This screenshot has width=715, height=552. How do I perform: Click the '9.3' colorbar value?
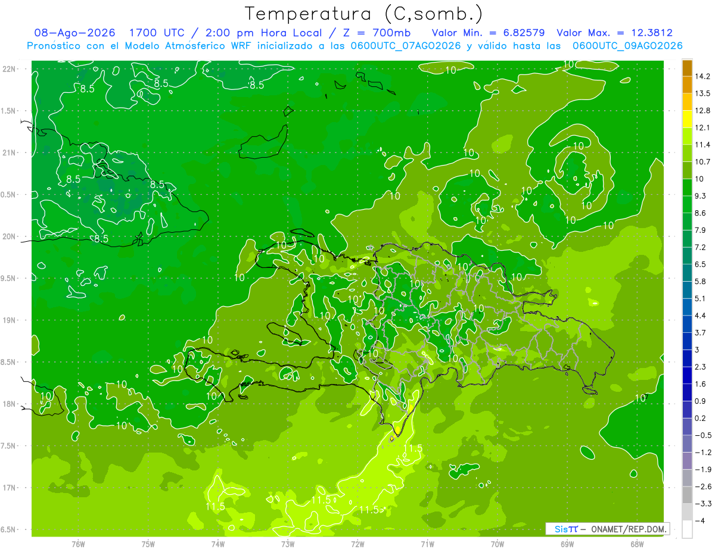click(x=702, y=196)
